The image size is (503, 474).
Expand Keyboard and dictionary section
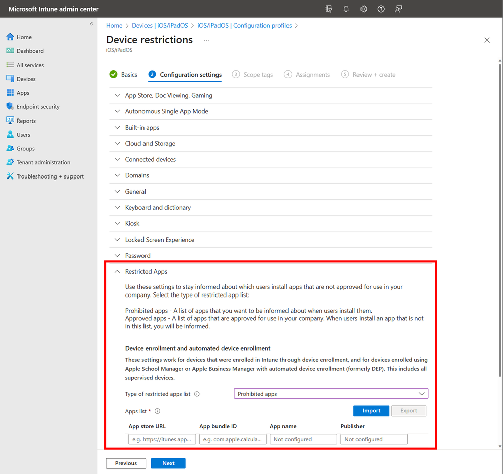[x=271, y=208]
